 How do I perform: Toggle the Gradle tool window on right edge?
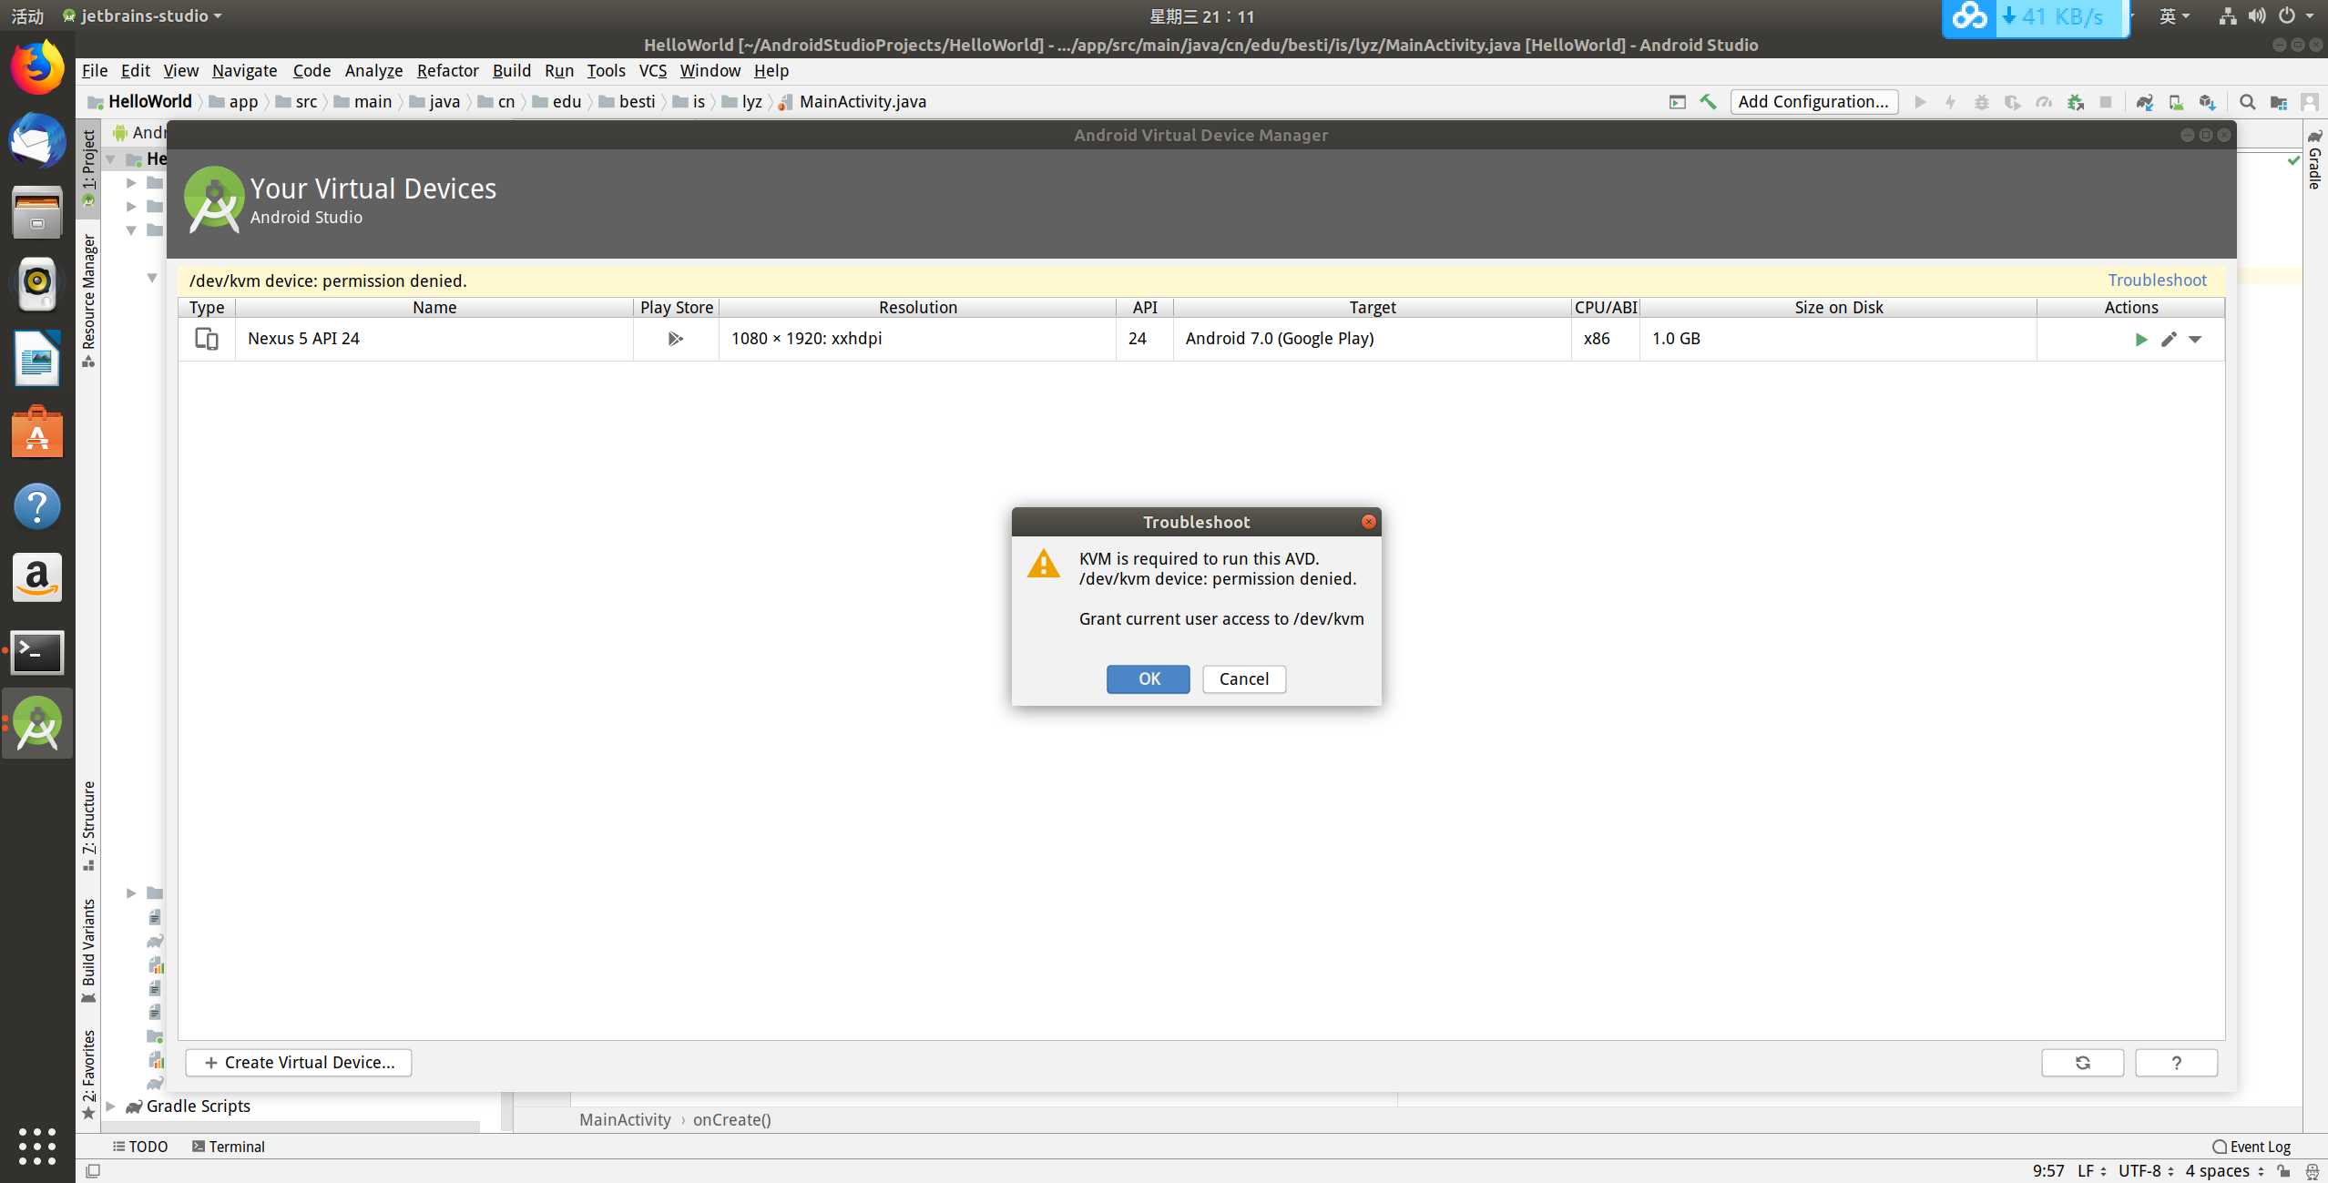2314,160
